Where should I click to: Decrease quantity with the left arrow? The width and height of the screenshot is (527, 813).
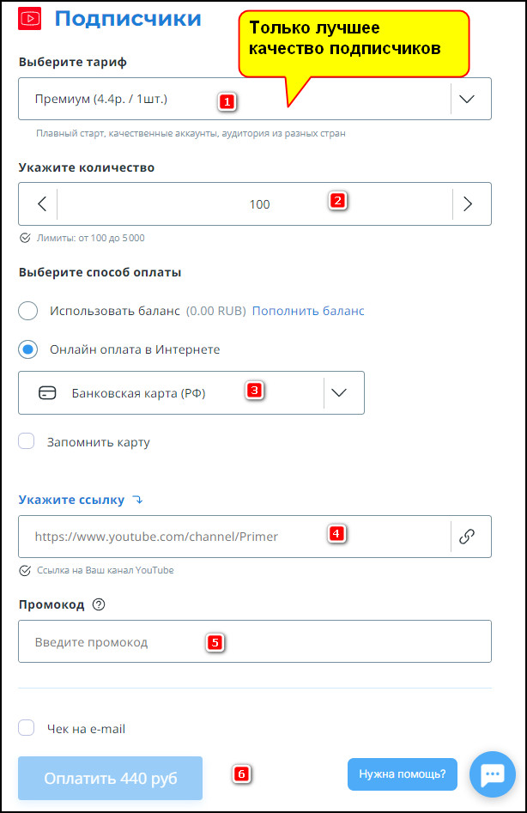(43, 203)
